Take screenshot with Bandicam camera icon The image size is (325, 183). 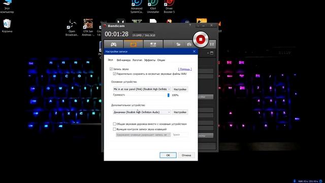coord(189,44)
